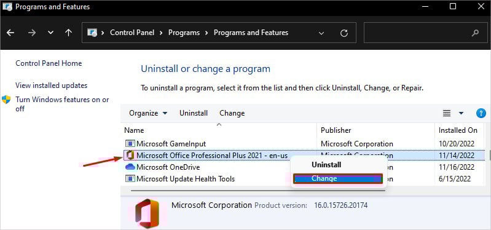Image resolution: width=491 pixels, height=230 pixels.
Task: Open help via blue question mark
Action: click(481, 113)
